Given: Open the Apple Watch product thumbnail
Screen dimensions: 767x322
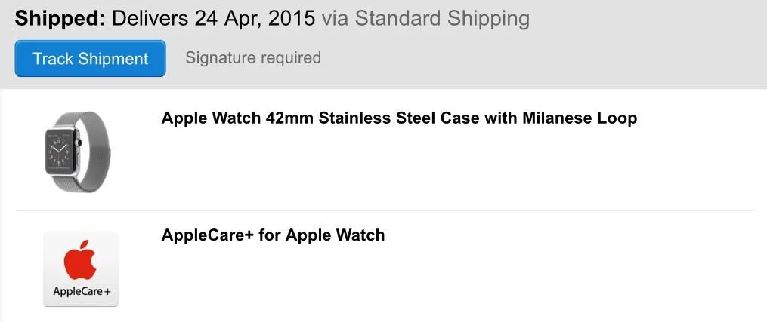Looking at the screenshot, I should (73, 150).
